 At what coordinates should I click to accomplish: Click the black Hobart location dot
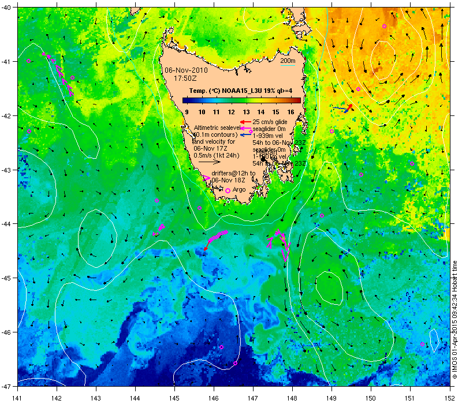(x=263, y=159)
